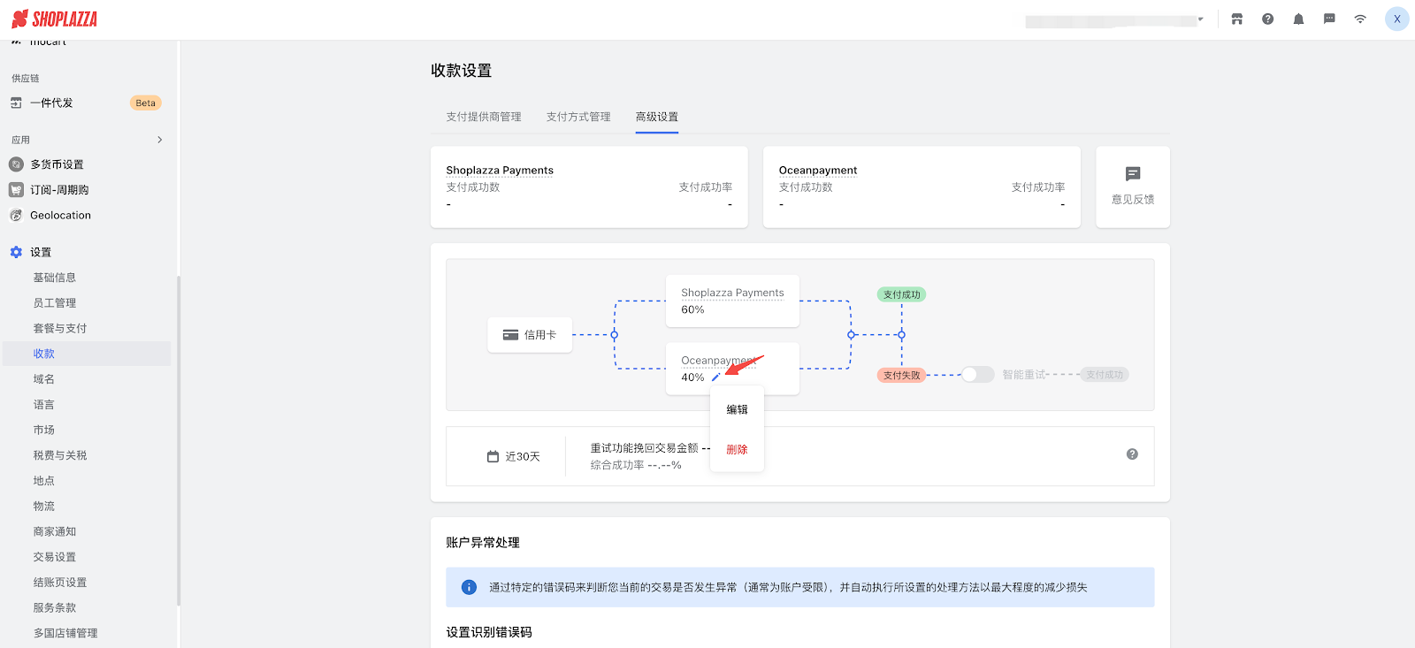Switch to 支付方式管理 tab
The height and width of the screenshot is (648, 1415).
578,117
